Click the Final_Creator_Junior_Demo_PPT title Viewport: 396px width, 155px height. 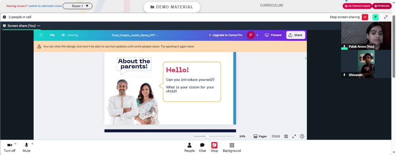[x=135, y=35]
